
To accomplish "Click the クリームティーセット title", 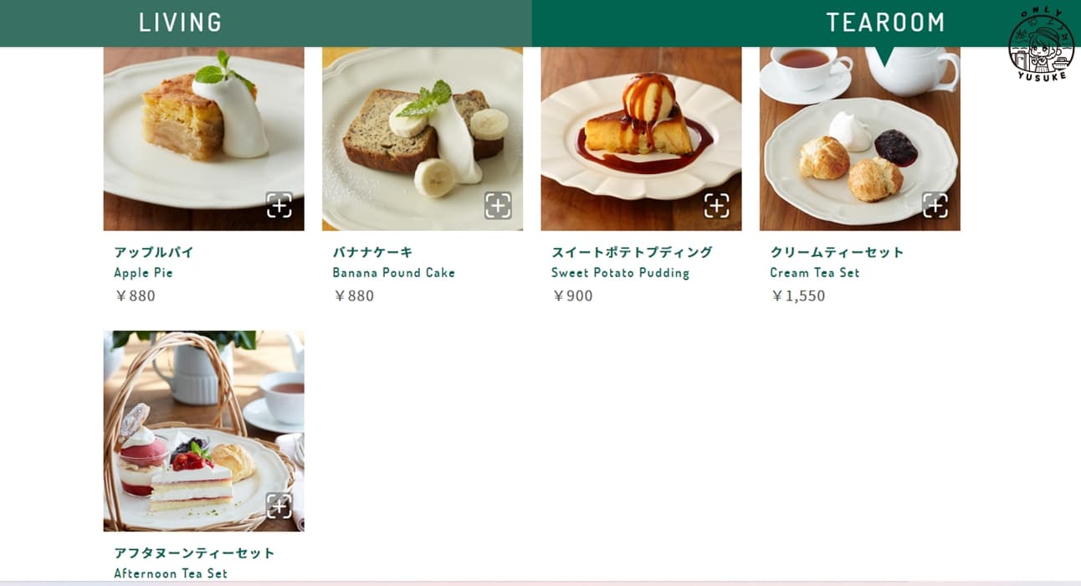I will click(x=838, y=252).
